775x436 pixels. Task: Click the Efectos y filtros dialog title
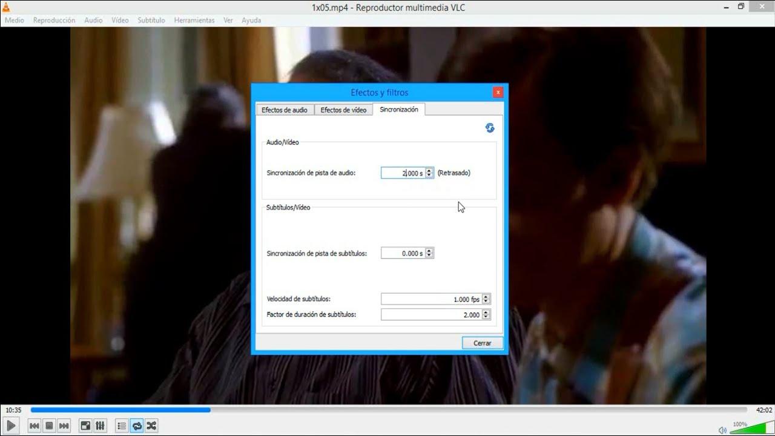point(380,93)
